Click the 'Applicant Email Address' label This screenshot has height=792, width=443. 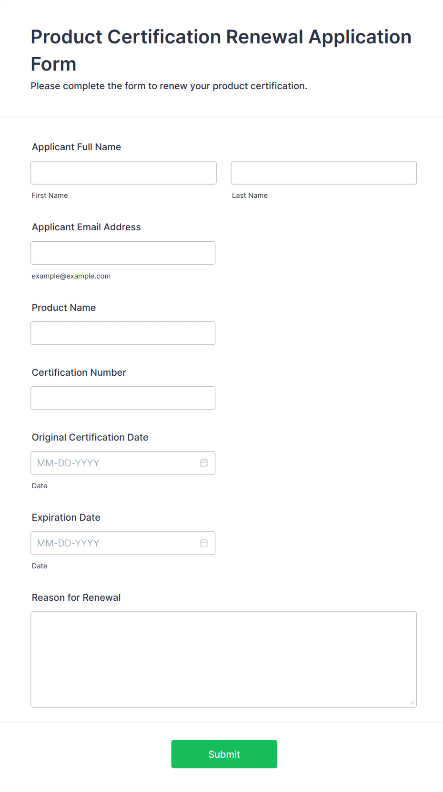click(86, 227)
